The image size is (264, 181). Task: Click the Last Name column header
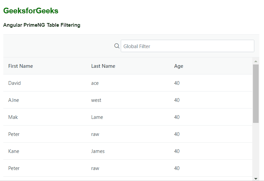(x=103, y=66)
